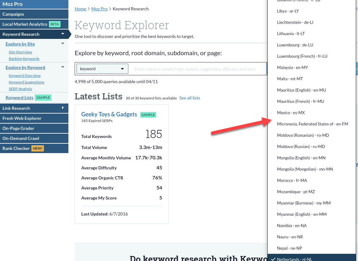This screenshot has height=261, width=358.
Task: Open Keyword Lists sample link
Action: 19,98
